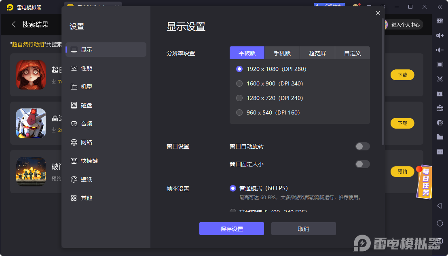
Task: Open the 性能 performance settings section
Action: pos(106,68)
